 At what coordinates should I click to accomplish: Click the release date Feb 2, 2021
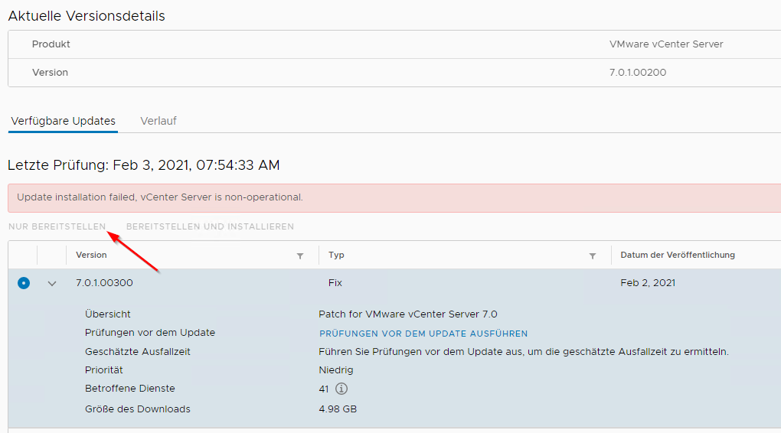648,283
